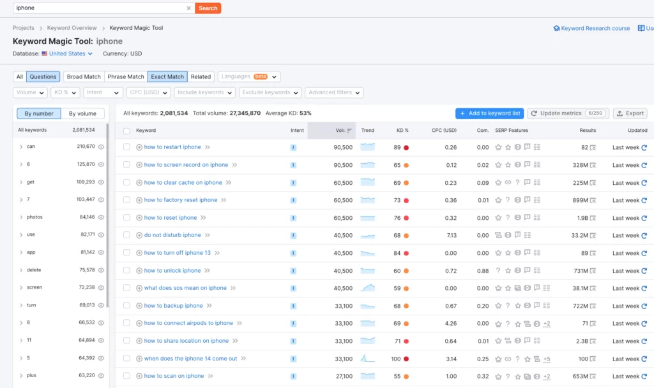The image size is (654, 388).
Task: Open arrows next to 'how to screen record on iphone'
Action: pyautogui.click(x=235, y=165)
